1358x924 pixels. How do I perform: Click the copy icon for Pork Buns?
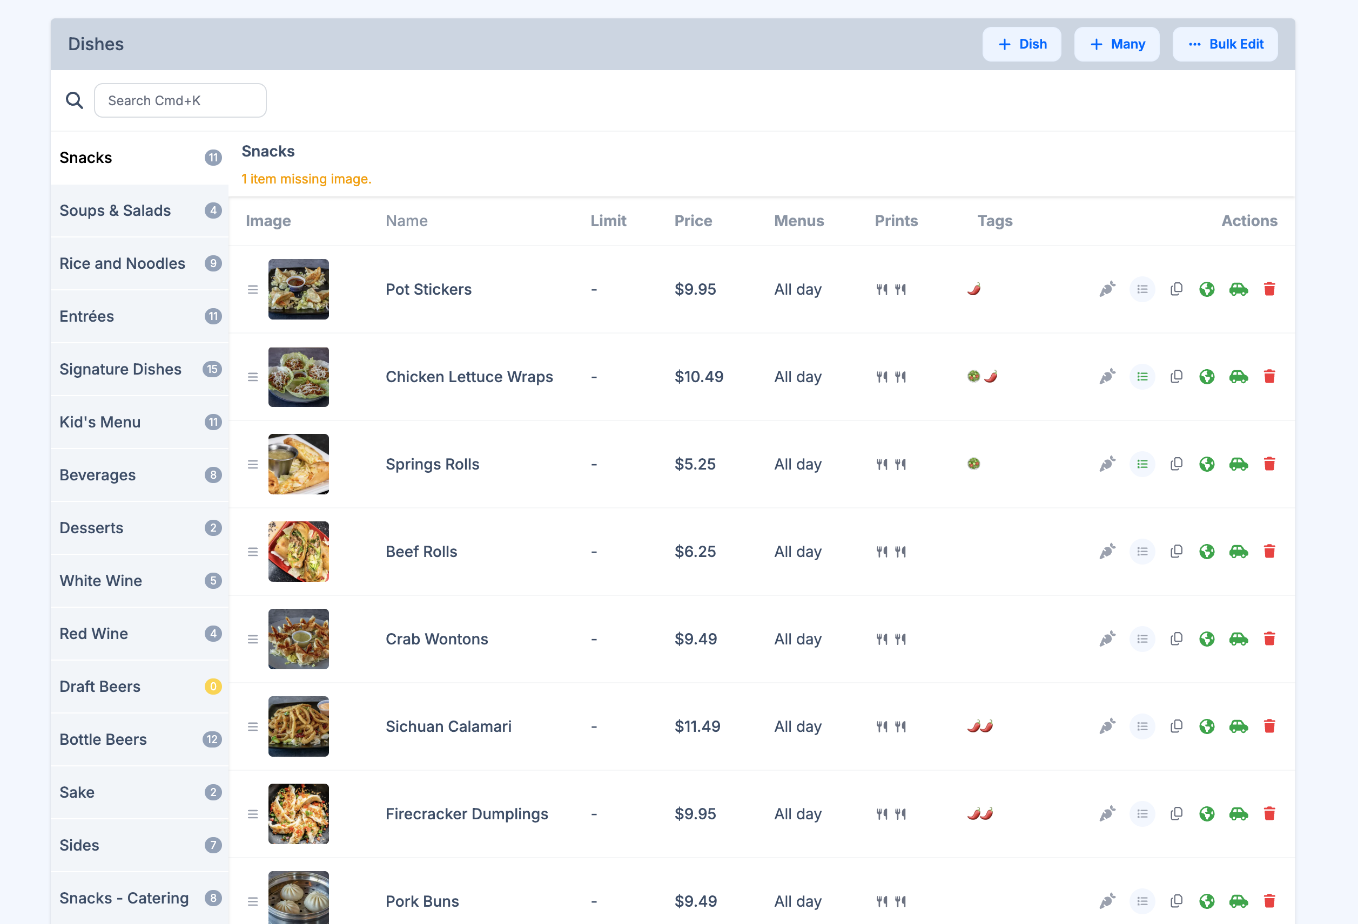pos(1177,901)
